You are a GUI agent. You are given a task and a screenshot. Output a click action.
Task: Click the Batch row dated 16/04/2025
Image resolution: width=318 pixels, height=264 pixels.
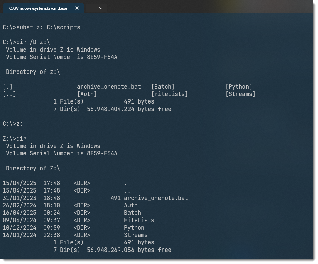click(132, 213)
